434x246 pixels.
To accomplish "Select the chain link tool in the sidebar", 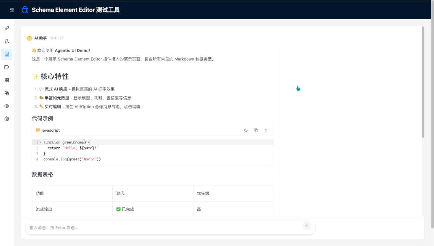I will click(x=7, y=28).
